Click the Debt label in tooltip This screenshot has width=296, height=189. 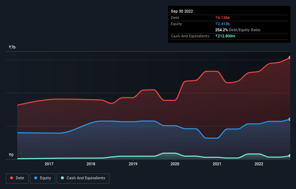[x=175, y=18]
